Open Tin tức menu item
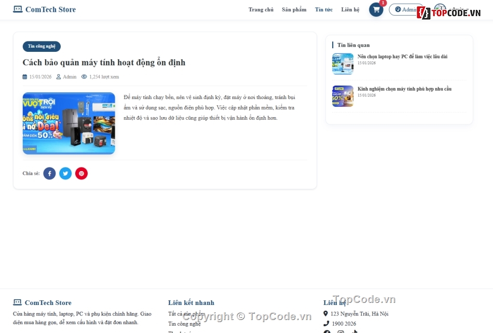Image resolution: width=493 pixels, height=333 pixels. 324,9
